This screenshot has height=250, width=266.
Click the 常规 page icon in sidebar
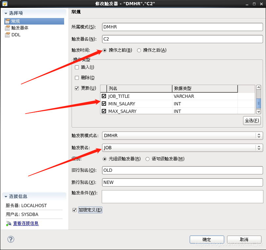click(8, 21)
